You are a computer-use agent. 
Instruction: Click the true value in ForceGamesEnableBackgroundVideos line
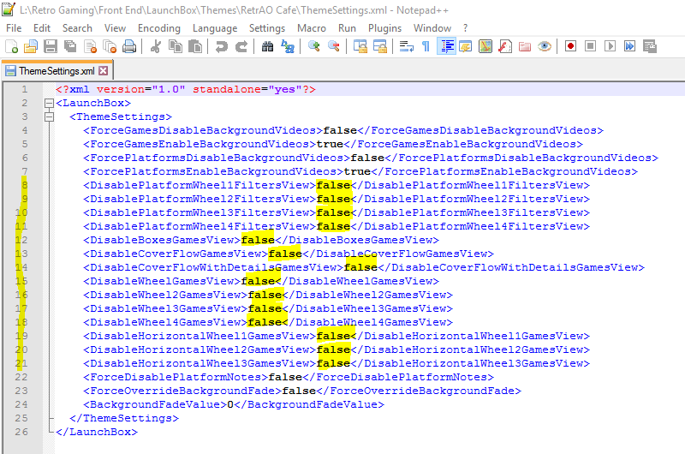[330, 144]
